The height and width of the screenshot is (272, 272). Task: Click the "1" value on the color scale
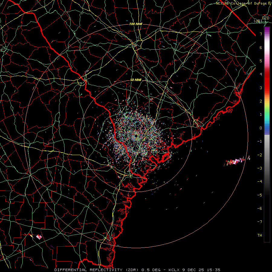(x=261, y=115)
